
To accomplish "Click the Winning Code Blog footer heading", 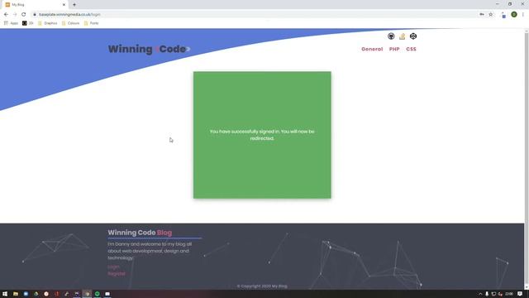I will [140, 233].
